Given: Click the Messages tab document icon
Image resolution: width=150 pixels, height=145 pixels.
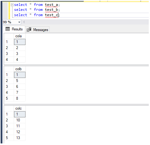Looking at the screenshot, I should (x=29, y=29).
